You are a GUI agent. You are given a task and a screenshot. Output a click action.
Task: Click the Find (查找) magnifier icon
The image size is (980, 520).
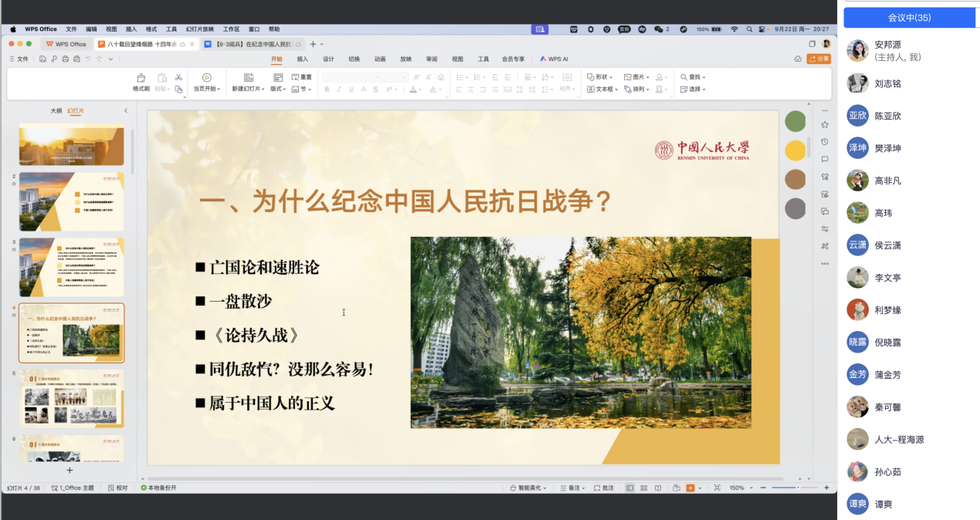pos(684,77)
